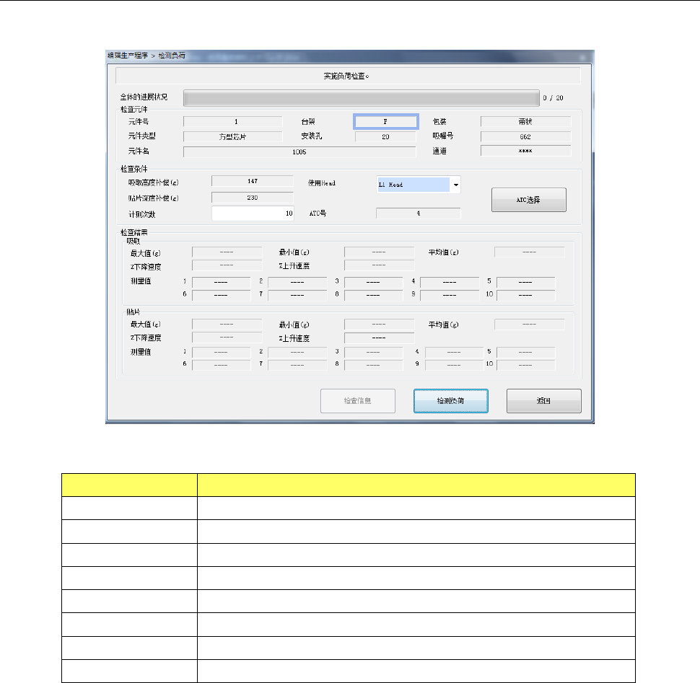The image size is (700, 683).
Task: Click the 安装孔 field showing 20
Action: [385, 136]
